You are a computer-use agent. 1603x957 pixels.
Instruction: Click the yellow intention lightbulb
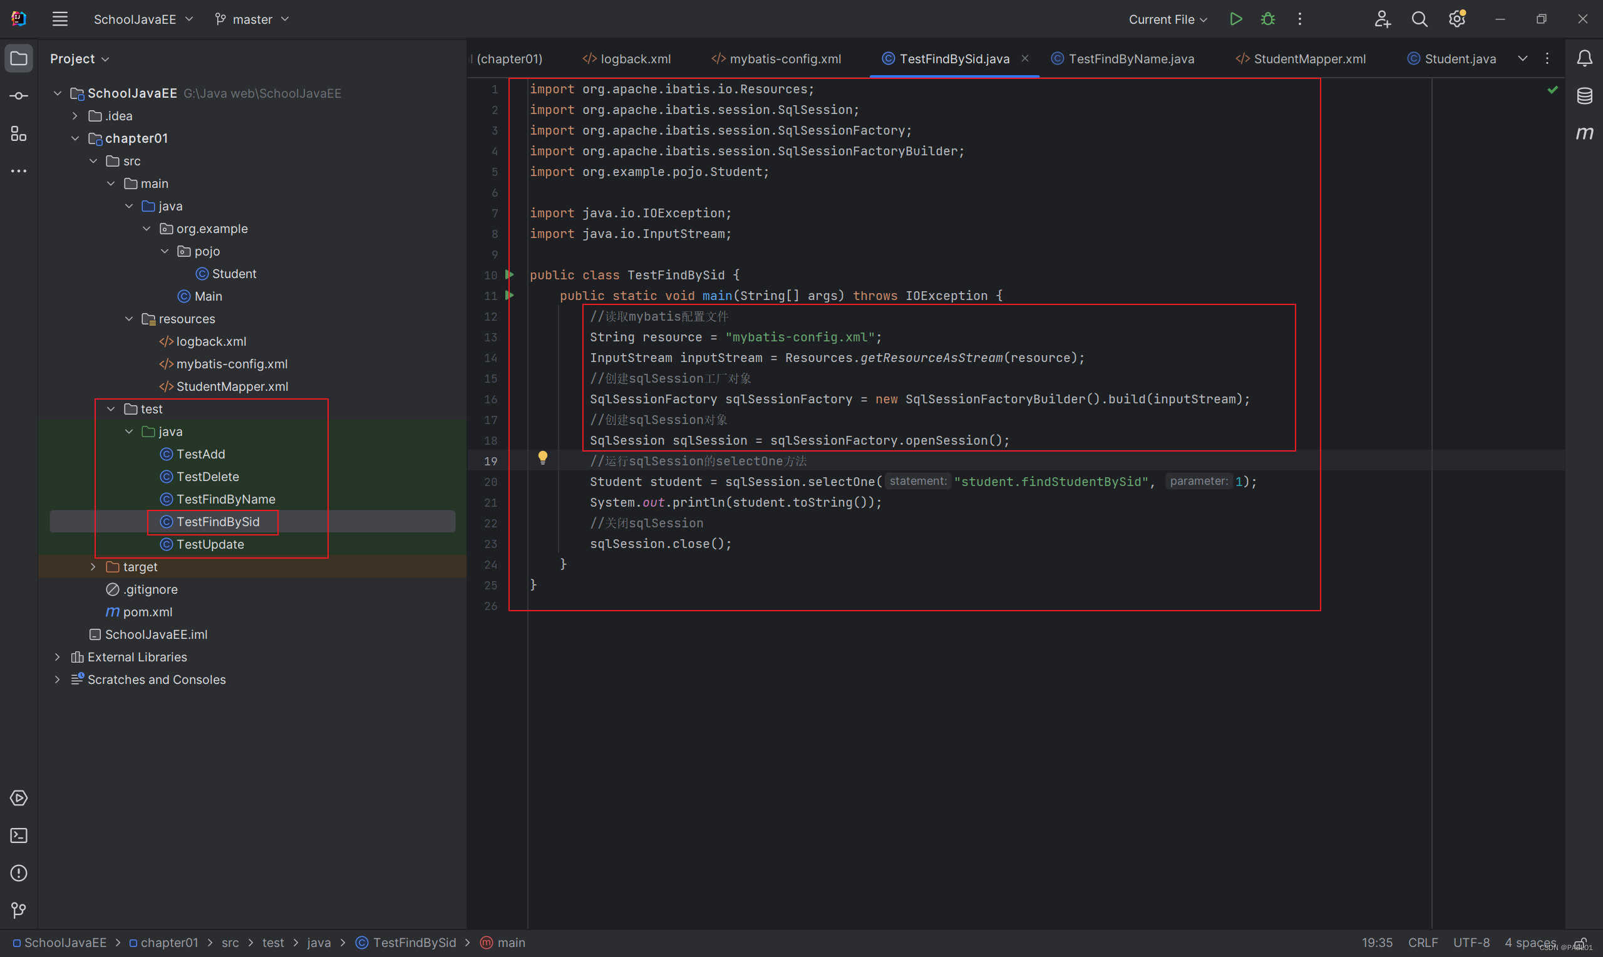543,458
